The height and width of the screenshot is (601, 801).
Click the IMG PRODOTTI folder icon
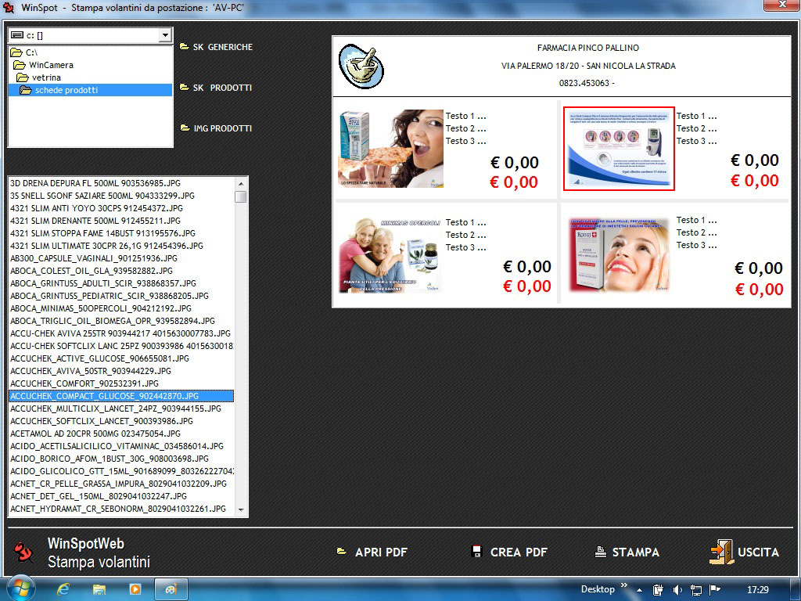(x=185, y=128)
